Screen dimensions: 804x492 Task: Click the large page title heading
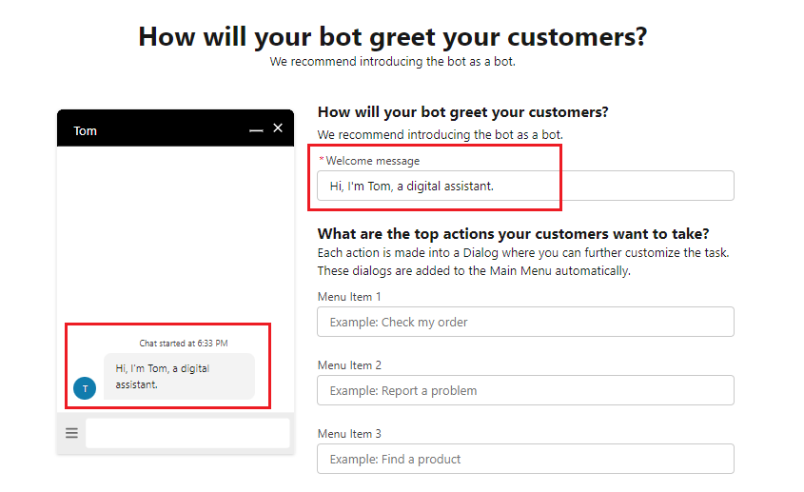click(392, 37)
